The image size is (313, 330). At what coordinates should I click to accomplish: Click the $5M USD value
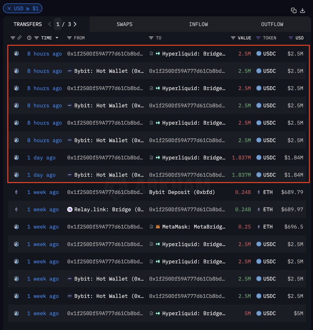tap(298, 313)
